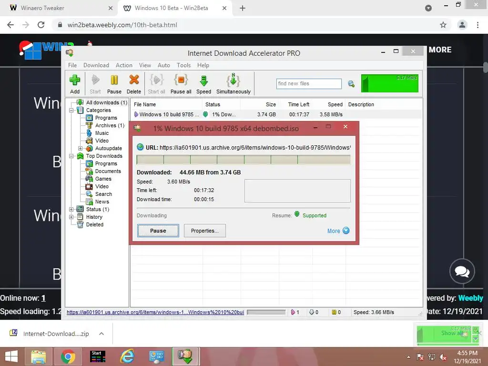Click the Weebly link on the webpage
This screenshot has width=488, height=366.
tap(470, 298)
